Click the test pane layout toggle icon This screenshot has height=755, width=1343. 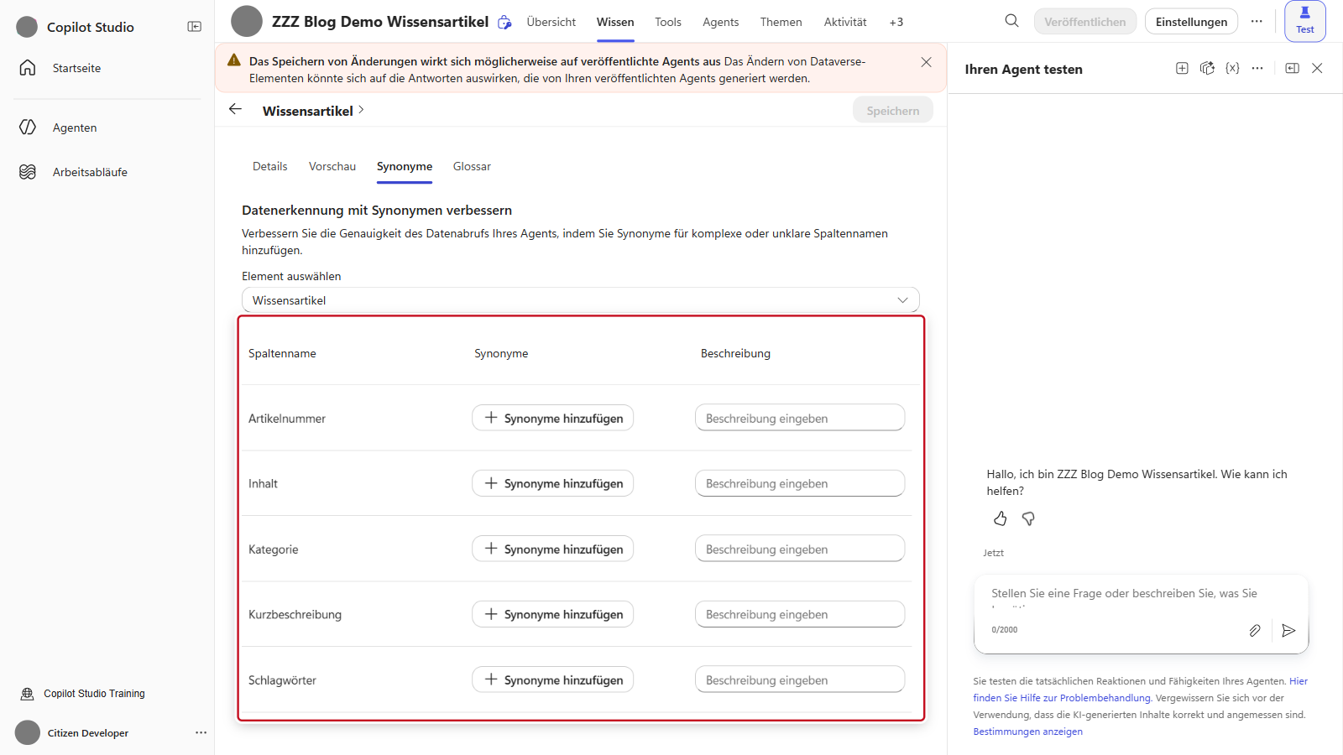1292,68
